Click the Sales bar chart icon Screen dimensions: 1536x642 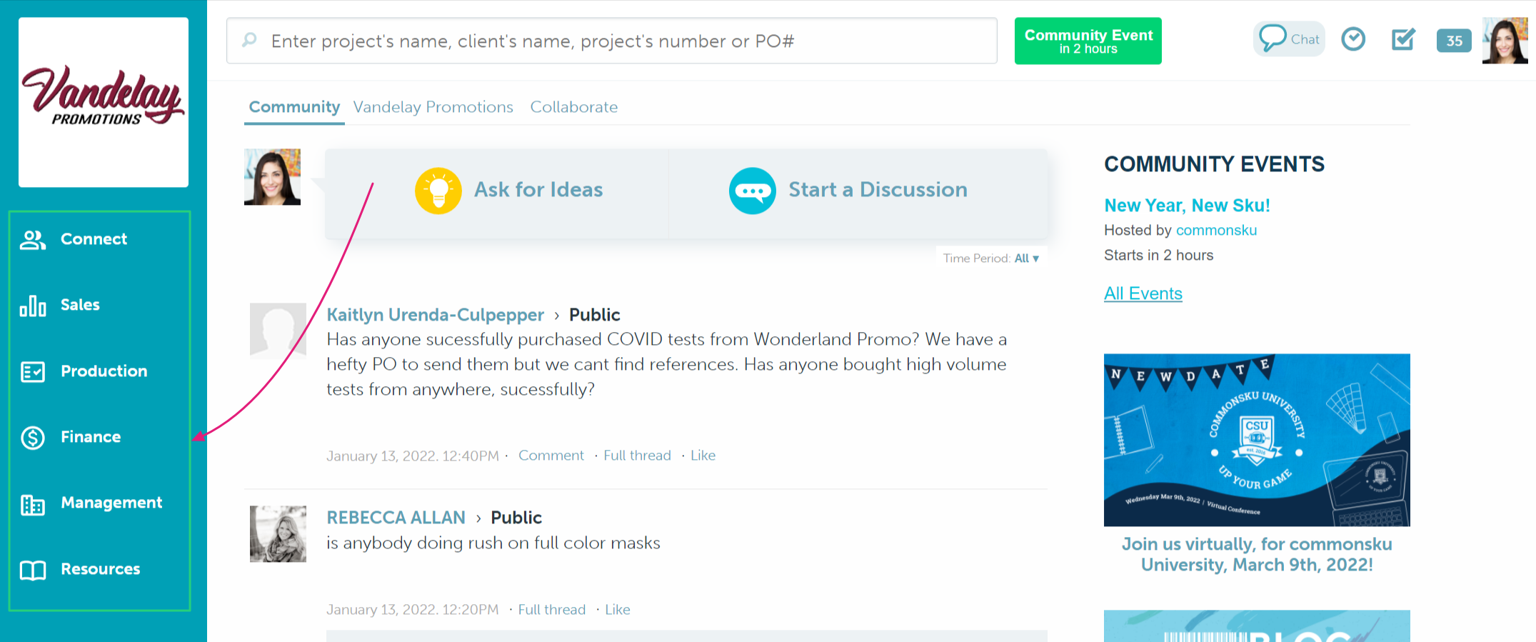click(33, 306)
